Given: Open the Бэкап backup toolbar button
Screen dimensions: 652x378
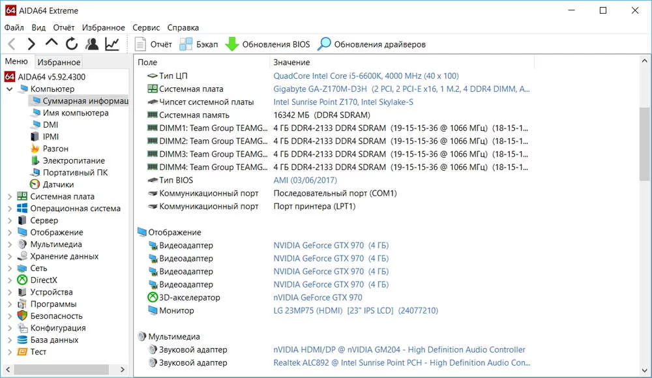Looking at the screenshot, I should point(199,44).
